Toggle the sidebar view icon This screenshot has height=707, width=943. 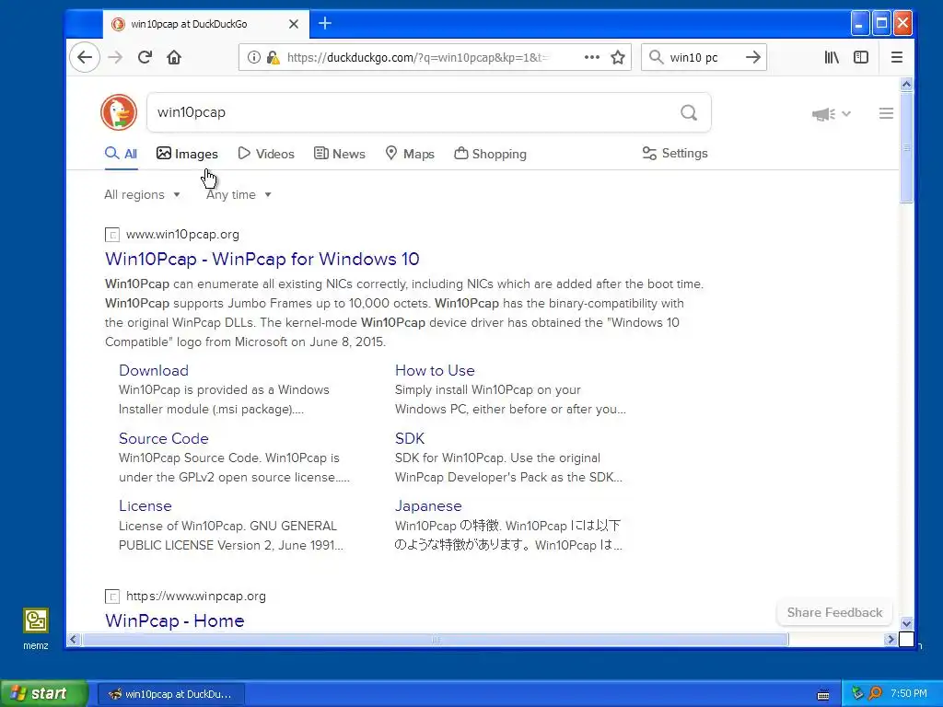[861, 57]
